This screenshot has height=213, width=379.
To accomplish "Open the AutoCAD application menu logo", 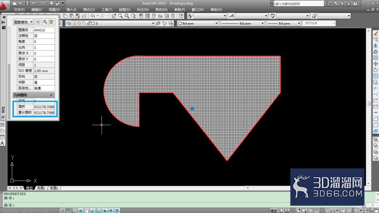I will 4,5.
